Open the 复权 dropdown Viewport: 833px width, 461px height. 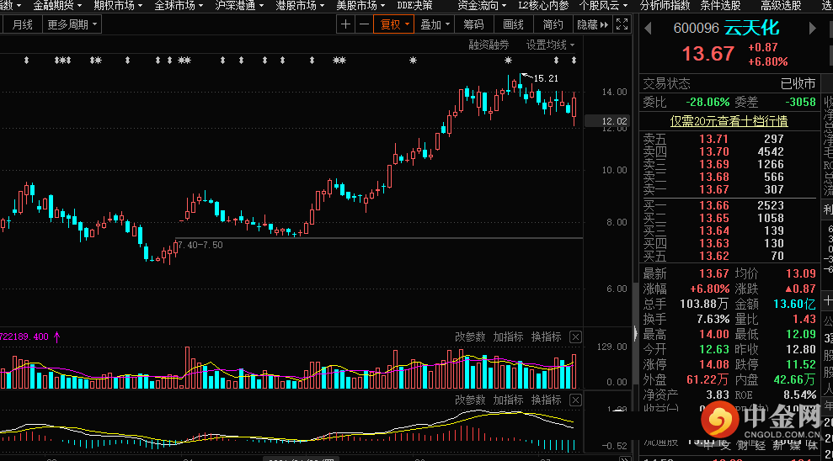click(x=395, y=24)
